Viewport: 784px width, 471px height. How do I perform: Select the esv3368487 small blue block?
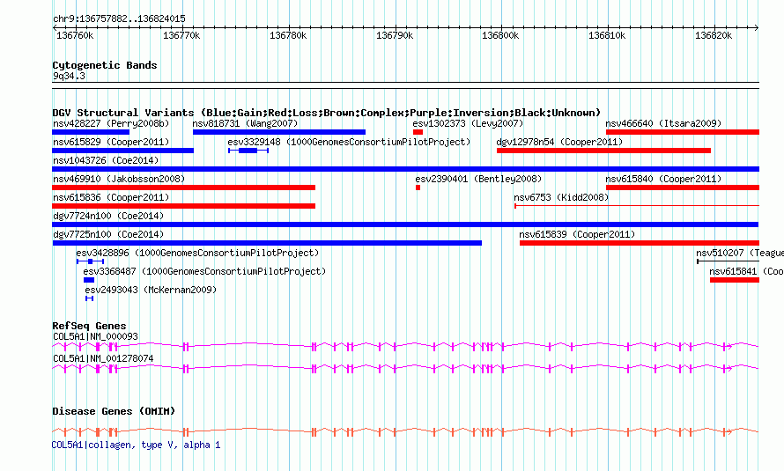point(89,280)
